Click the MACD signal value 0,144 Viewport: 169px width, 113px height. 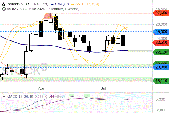tap(49, 97)
